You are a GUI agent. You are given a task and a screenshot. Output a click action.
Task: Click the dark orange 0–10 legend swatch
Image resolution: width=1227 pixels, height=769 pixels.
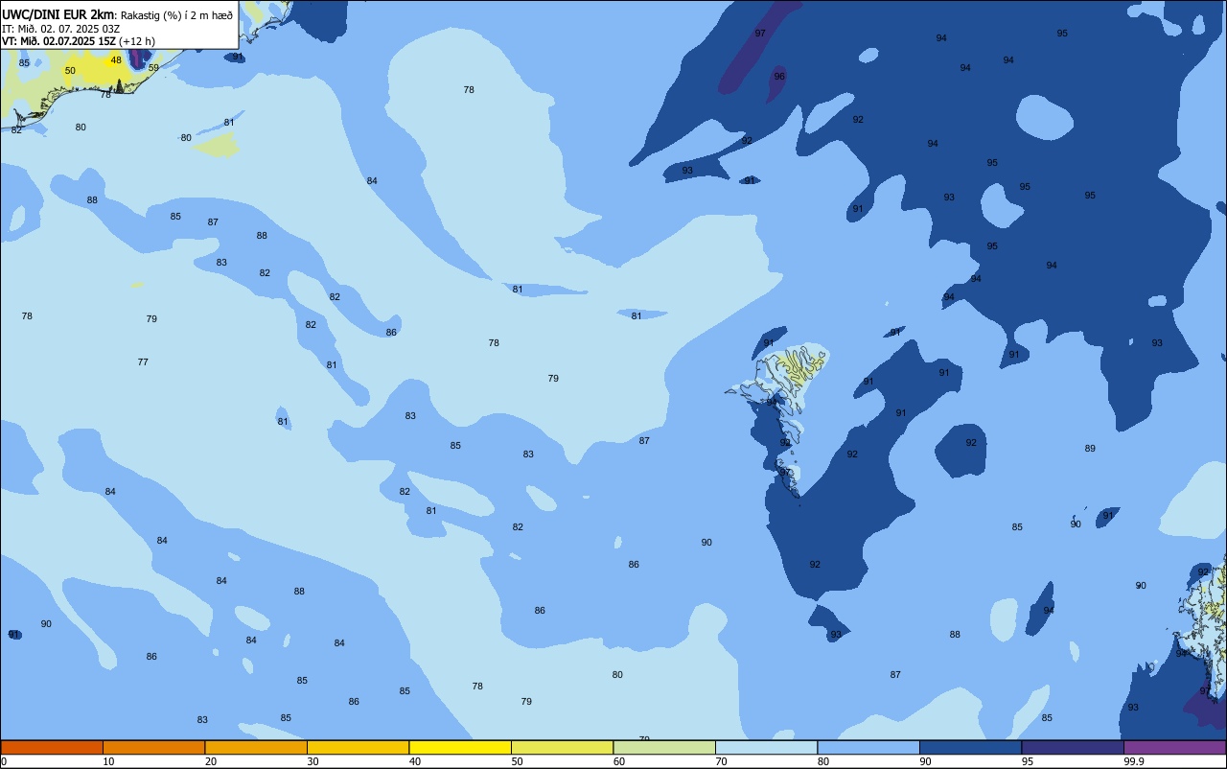pos(52,747)
